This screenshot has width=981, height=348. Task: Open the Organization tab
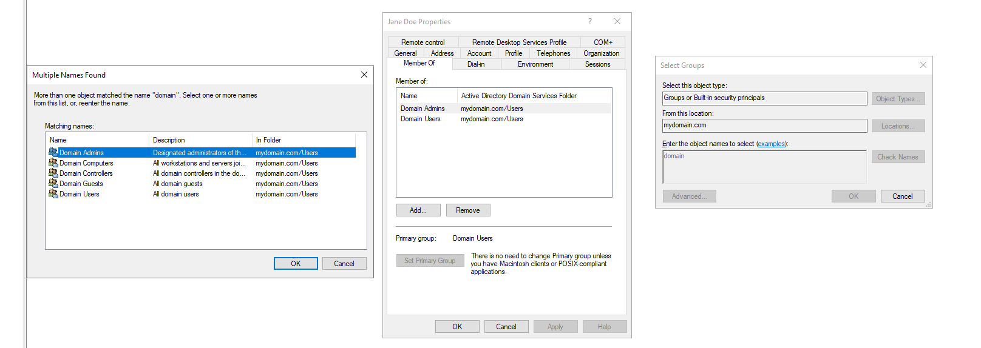coord(602,53)
